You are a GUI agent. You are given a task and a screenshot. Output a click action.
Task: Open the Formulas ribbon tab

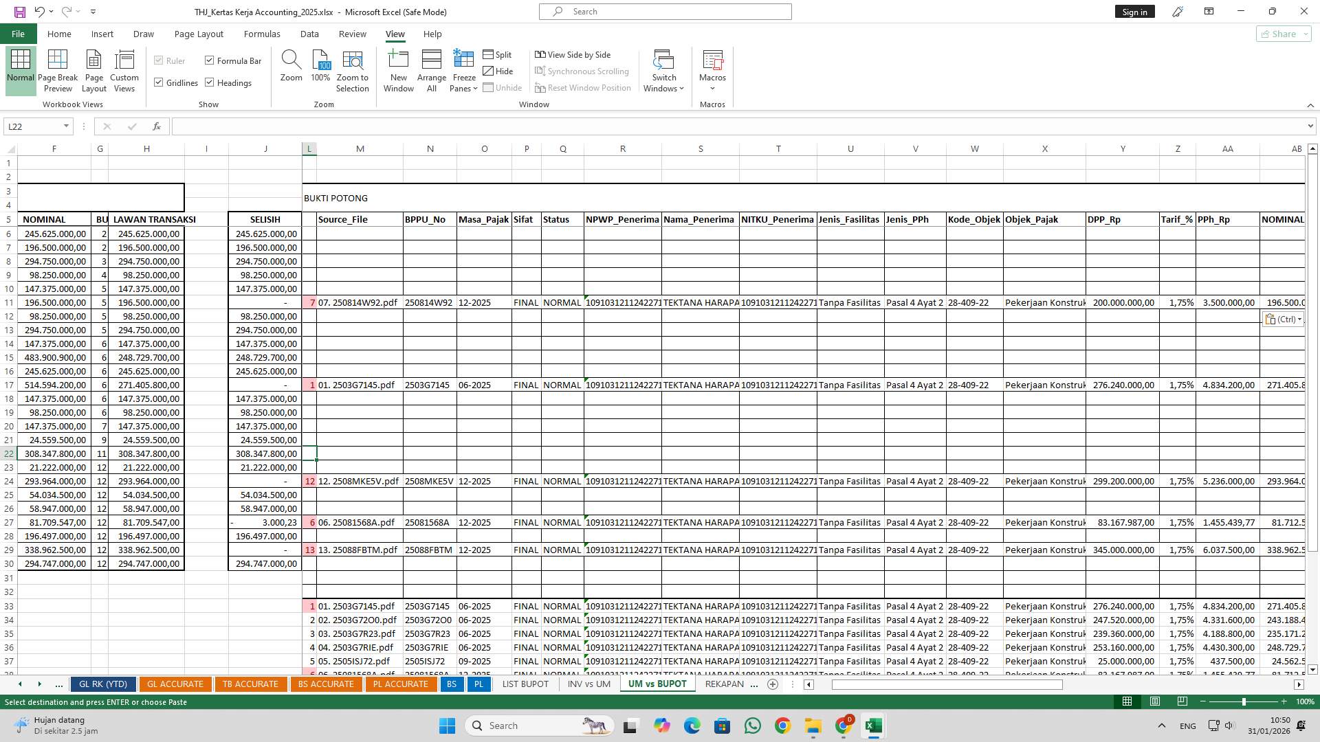[x=262, y=34]
